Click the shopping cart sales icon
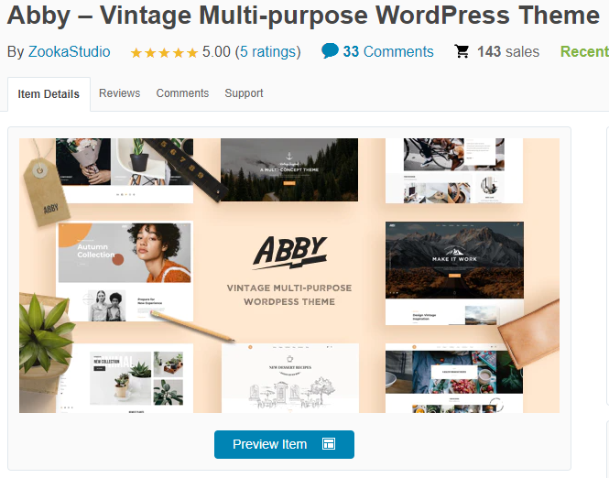The image size is (609, 478). [x=462, y=51]
